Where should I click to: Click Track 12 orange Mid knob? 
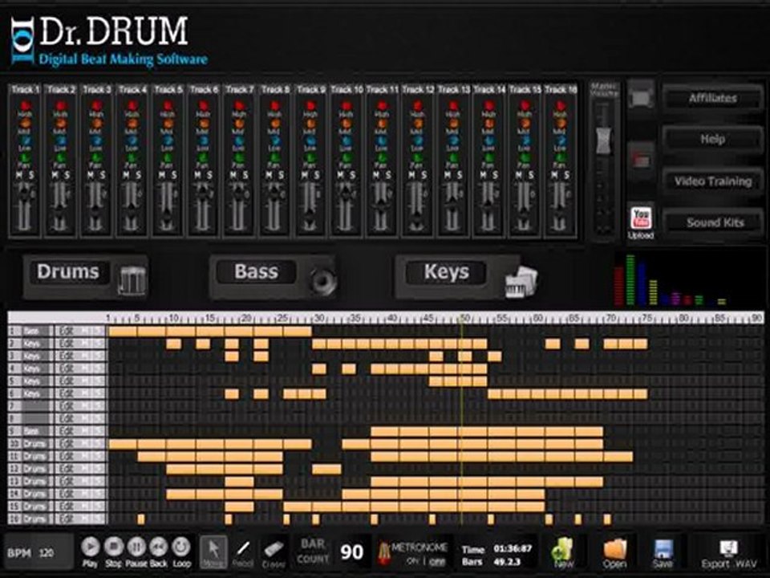[x=417, y=124]
